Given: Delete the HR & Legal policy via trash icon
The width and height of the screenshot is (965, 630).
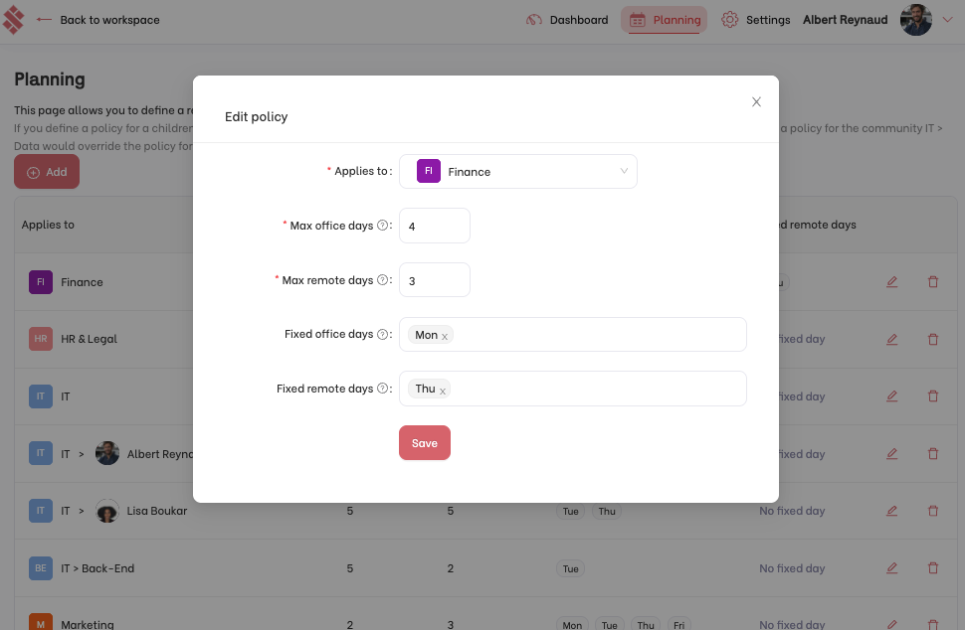Looking at the screenshot, I should (933, 339).
